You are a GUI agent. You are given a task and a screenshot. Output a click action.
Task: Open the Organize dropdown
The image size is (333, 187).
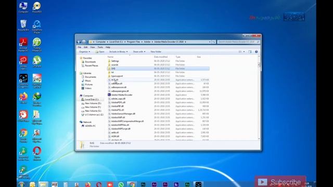[x=84, y=52]
